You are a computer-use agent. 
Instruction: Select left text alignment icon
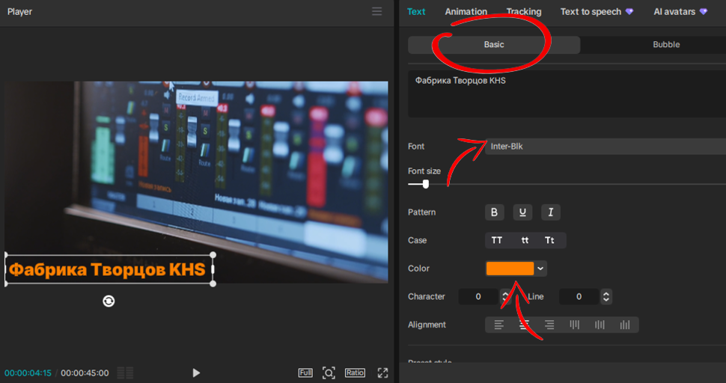(498, 325)
